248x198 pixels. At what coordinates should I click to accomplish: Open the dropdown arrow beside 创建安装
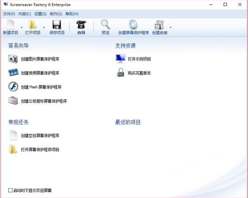(x=171, y=27)
